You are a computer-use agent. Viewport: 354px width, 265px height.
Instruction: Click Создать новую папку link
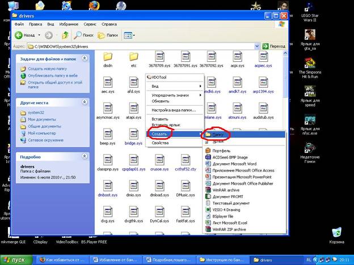tap(48, 69)
